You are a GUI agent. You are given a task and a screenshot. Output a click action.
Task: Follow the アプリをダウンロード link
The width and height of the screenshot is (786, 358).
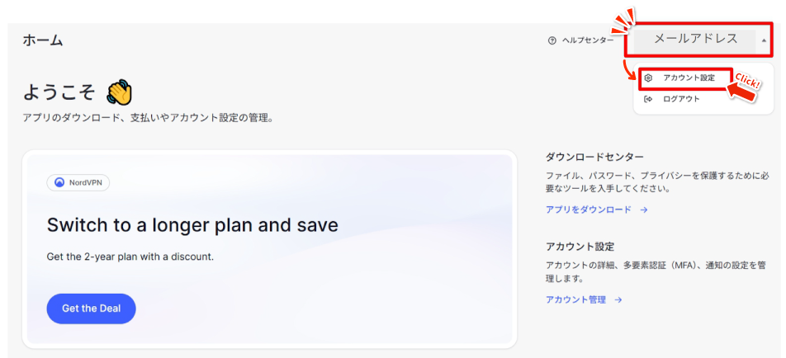click(x=588, y=210)
